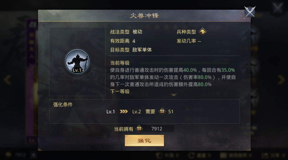Click the 火兽冲锋 dialog title
Screen dimensions: 288x160
click(x=144, y=16)
